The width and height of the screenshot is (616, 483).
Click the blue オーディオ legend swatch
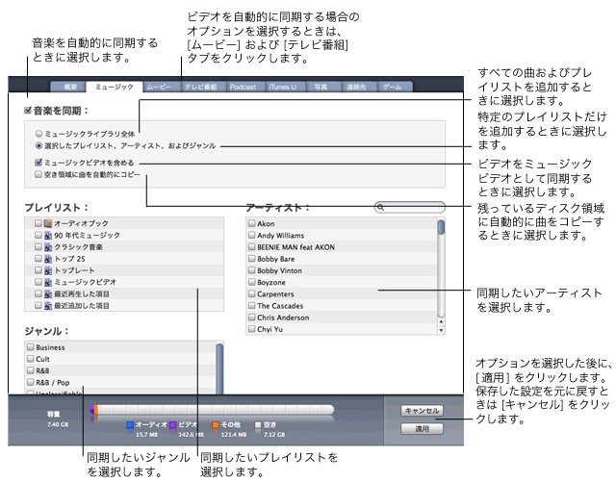pos(131,425)
